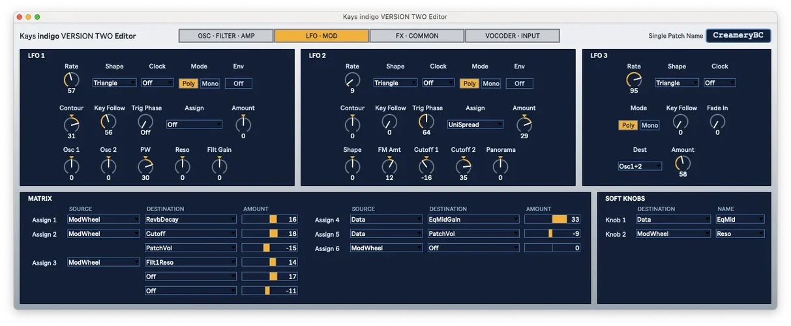Open the LFO 1 Clock dropdown
This screenshot has height=326, width=791.
(x=157, y=83)
